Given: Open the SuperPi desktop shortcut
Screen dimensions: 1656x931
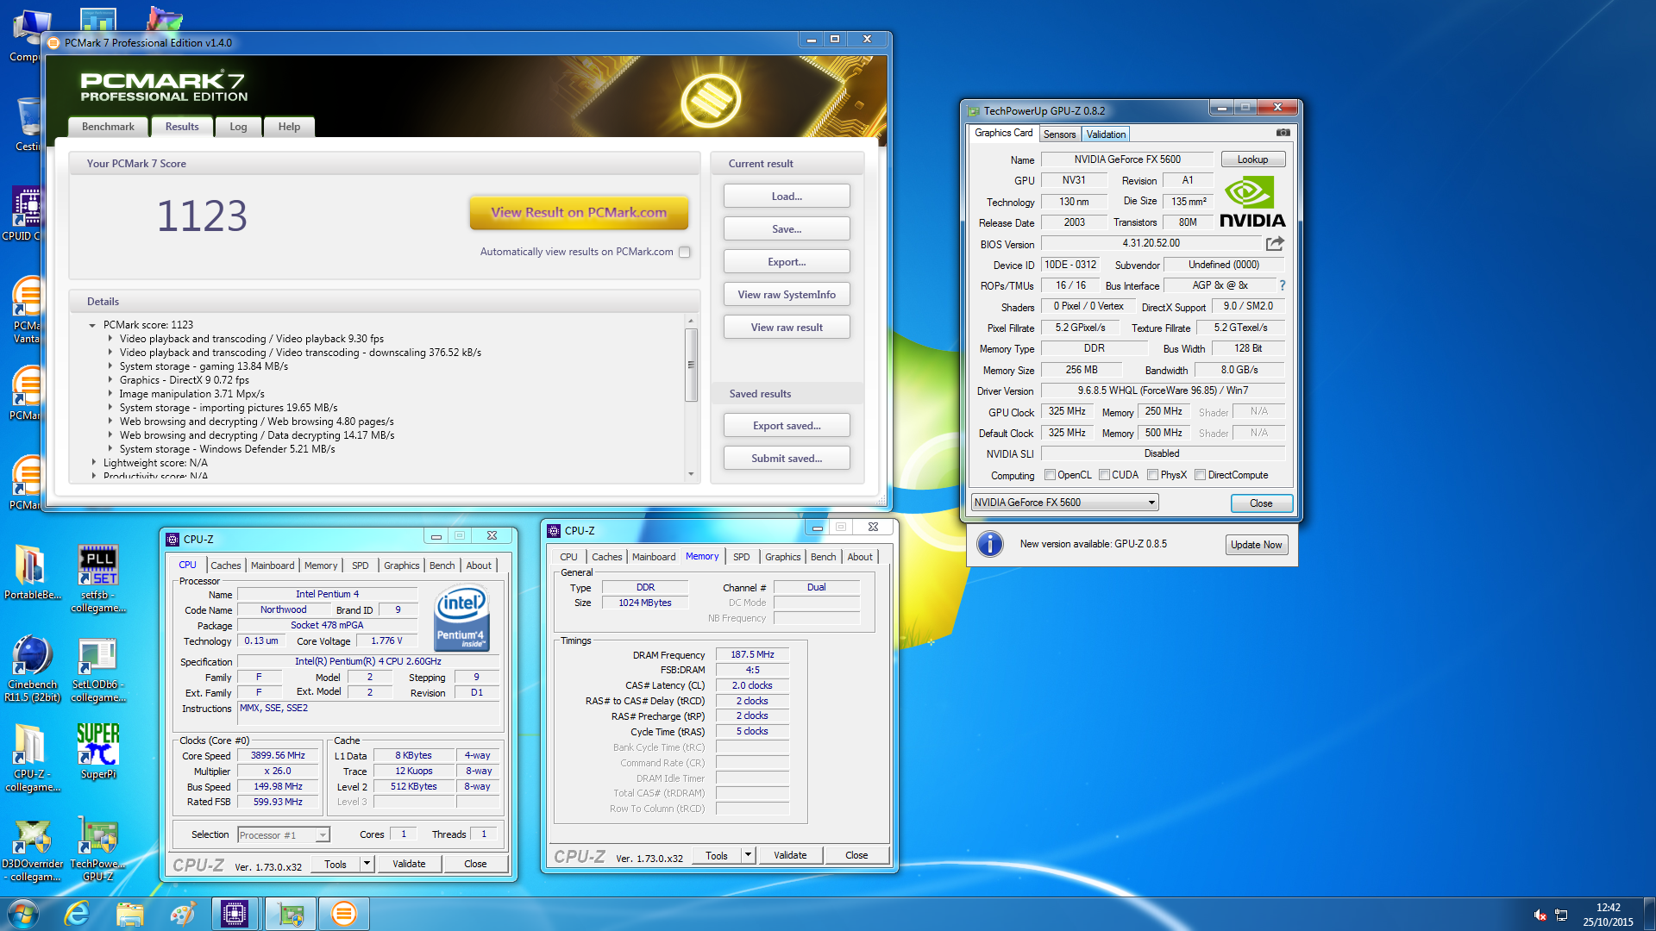Looking at the screenshot, I should click(98, 751).
